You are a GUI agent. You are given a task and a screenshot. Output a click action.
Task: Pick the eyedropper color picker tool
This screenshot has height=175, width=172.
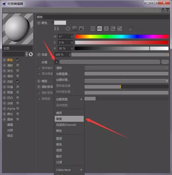coord(131,29)
